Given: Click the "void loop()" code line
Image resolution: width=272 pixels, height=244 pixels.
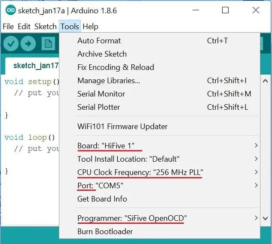Looking at the screenshot, I should (30, 138).
